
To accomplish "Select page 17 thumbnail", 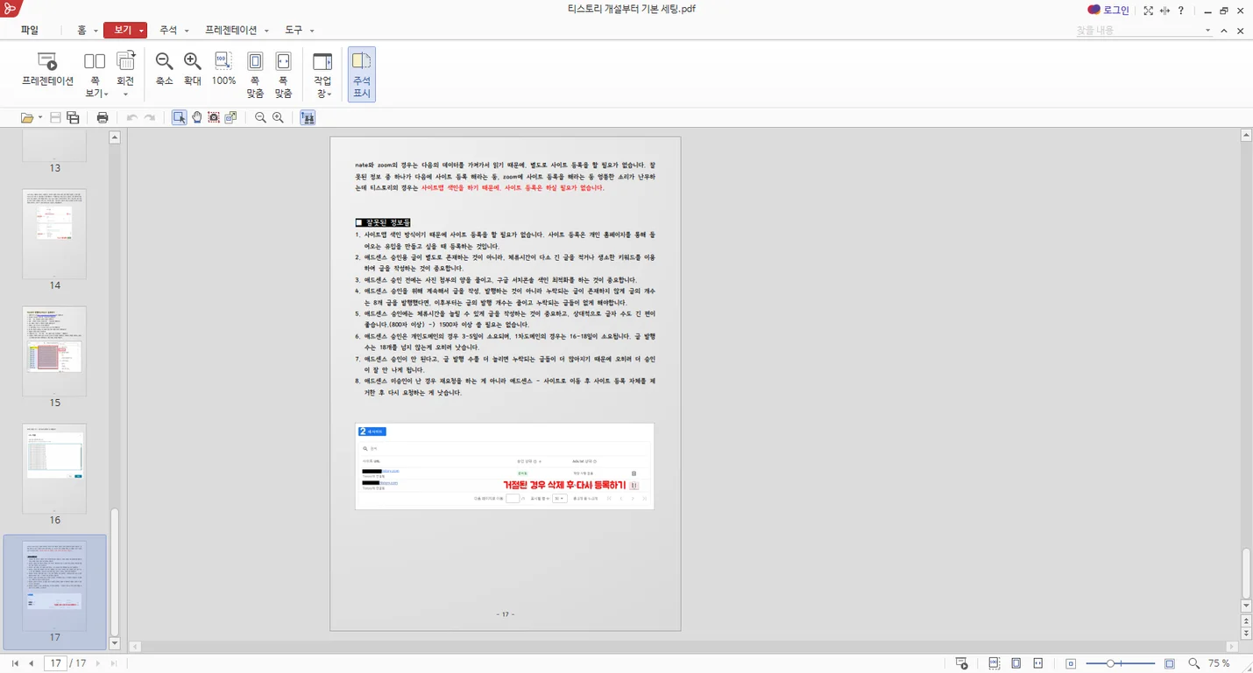I will click(x=54, y=586).
